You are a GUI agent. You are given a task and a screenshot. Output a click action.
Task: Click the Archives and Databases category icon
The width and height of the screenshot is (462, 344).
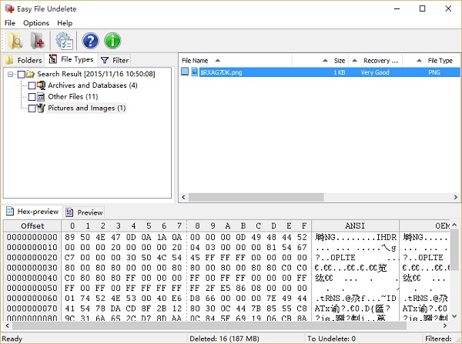click(x=41, y=85)
